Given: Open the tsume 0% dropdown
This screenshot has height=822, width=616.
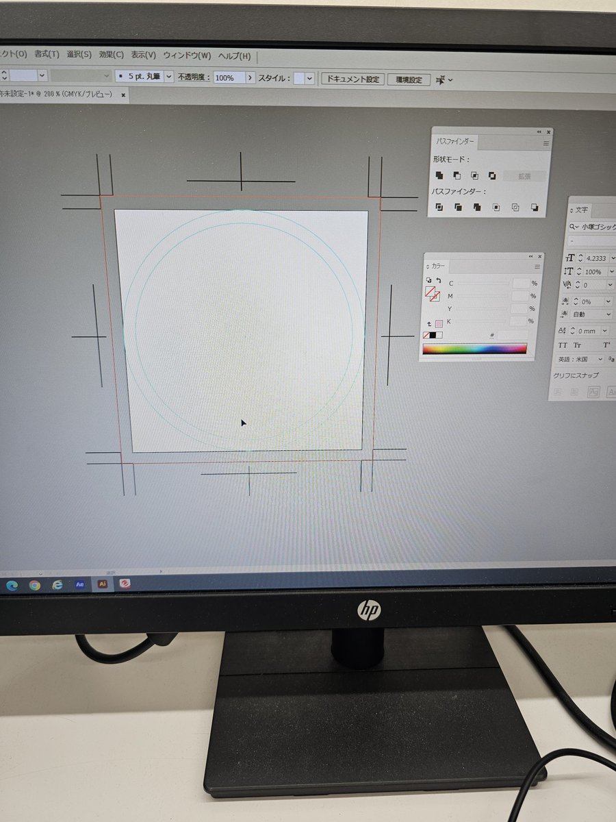Looking at the screenshot, I should click(608, 301).
